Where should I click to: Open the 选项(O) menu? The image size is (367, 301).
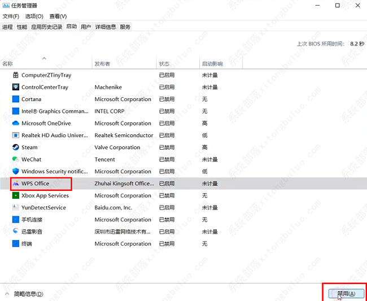[34, 16]
